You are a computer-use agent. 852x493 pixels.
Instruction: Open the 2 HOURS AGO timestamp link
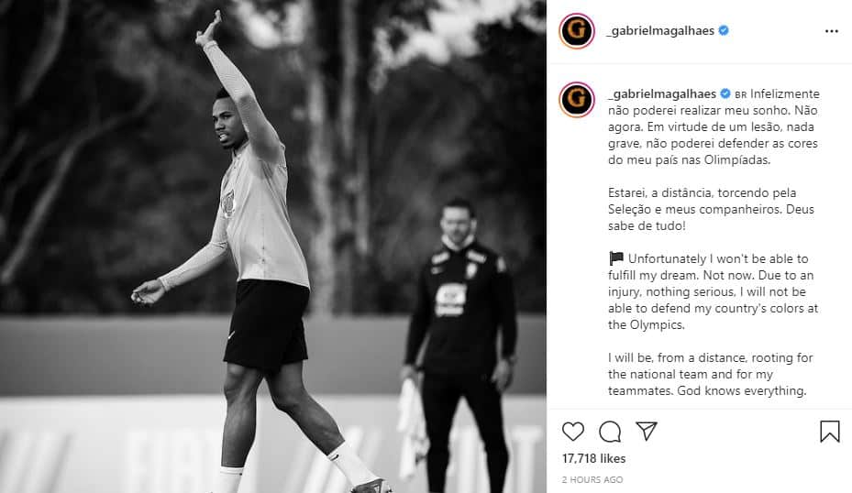tap(592, 480)
